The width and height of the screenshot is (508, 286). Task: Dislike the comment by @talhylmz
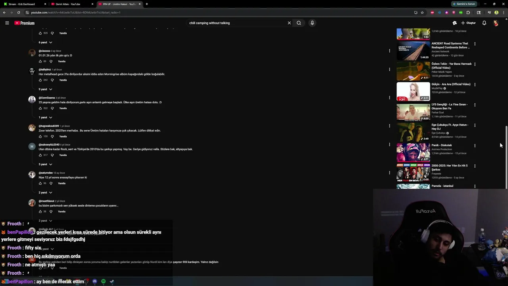pos(52,80)
